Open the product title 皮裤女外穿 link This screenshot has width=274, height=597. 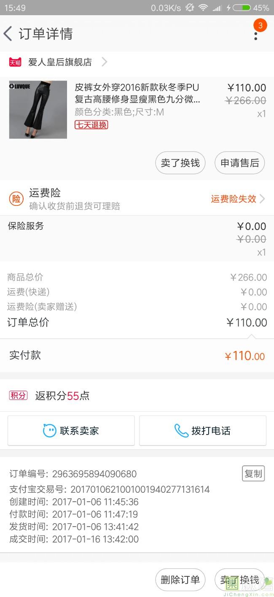point(137,94)
